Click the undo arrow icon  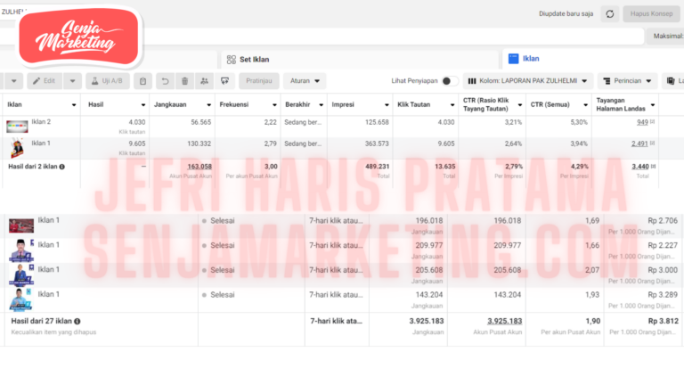click(x=165, y=81)
